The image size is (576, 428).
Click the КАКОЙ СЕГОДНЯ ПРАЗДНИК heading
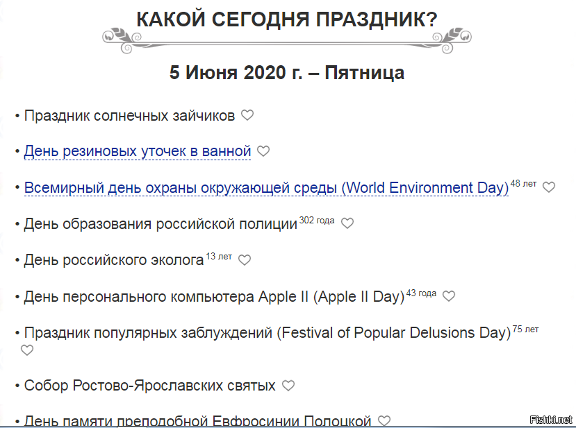(x=287, y=20)
